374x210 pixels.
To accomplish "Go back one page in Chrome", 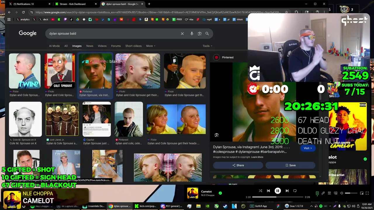I will pos(9,12).
